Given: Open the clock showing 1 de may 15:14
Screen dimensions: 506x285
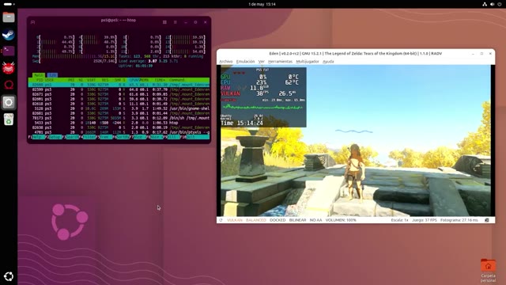Looking at the screenshot, I should 262,4.
